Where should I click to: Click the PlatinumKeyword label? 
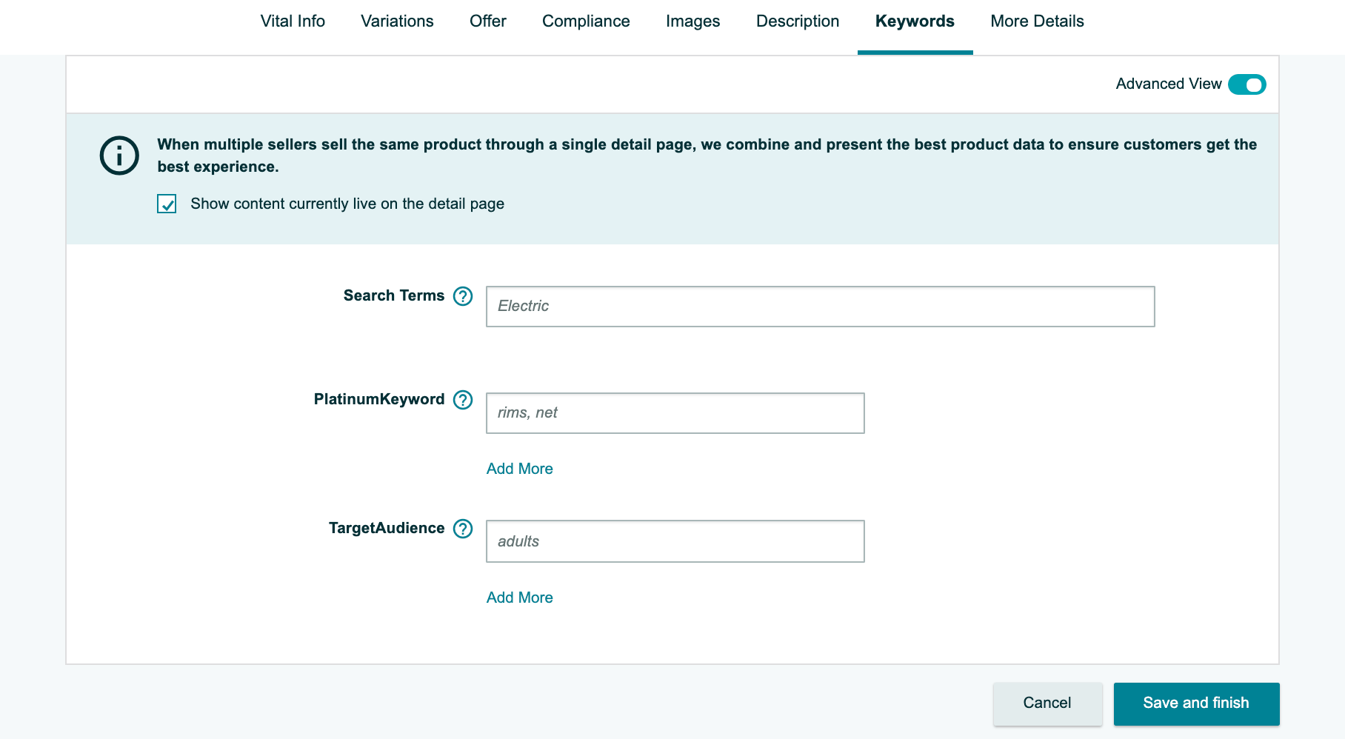pos(379,399)
